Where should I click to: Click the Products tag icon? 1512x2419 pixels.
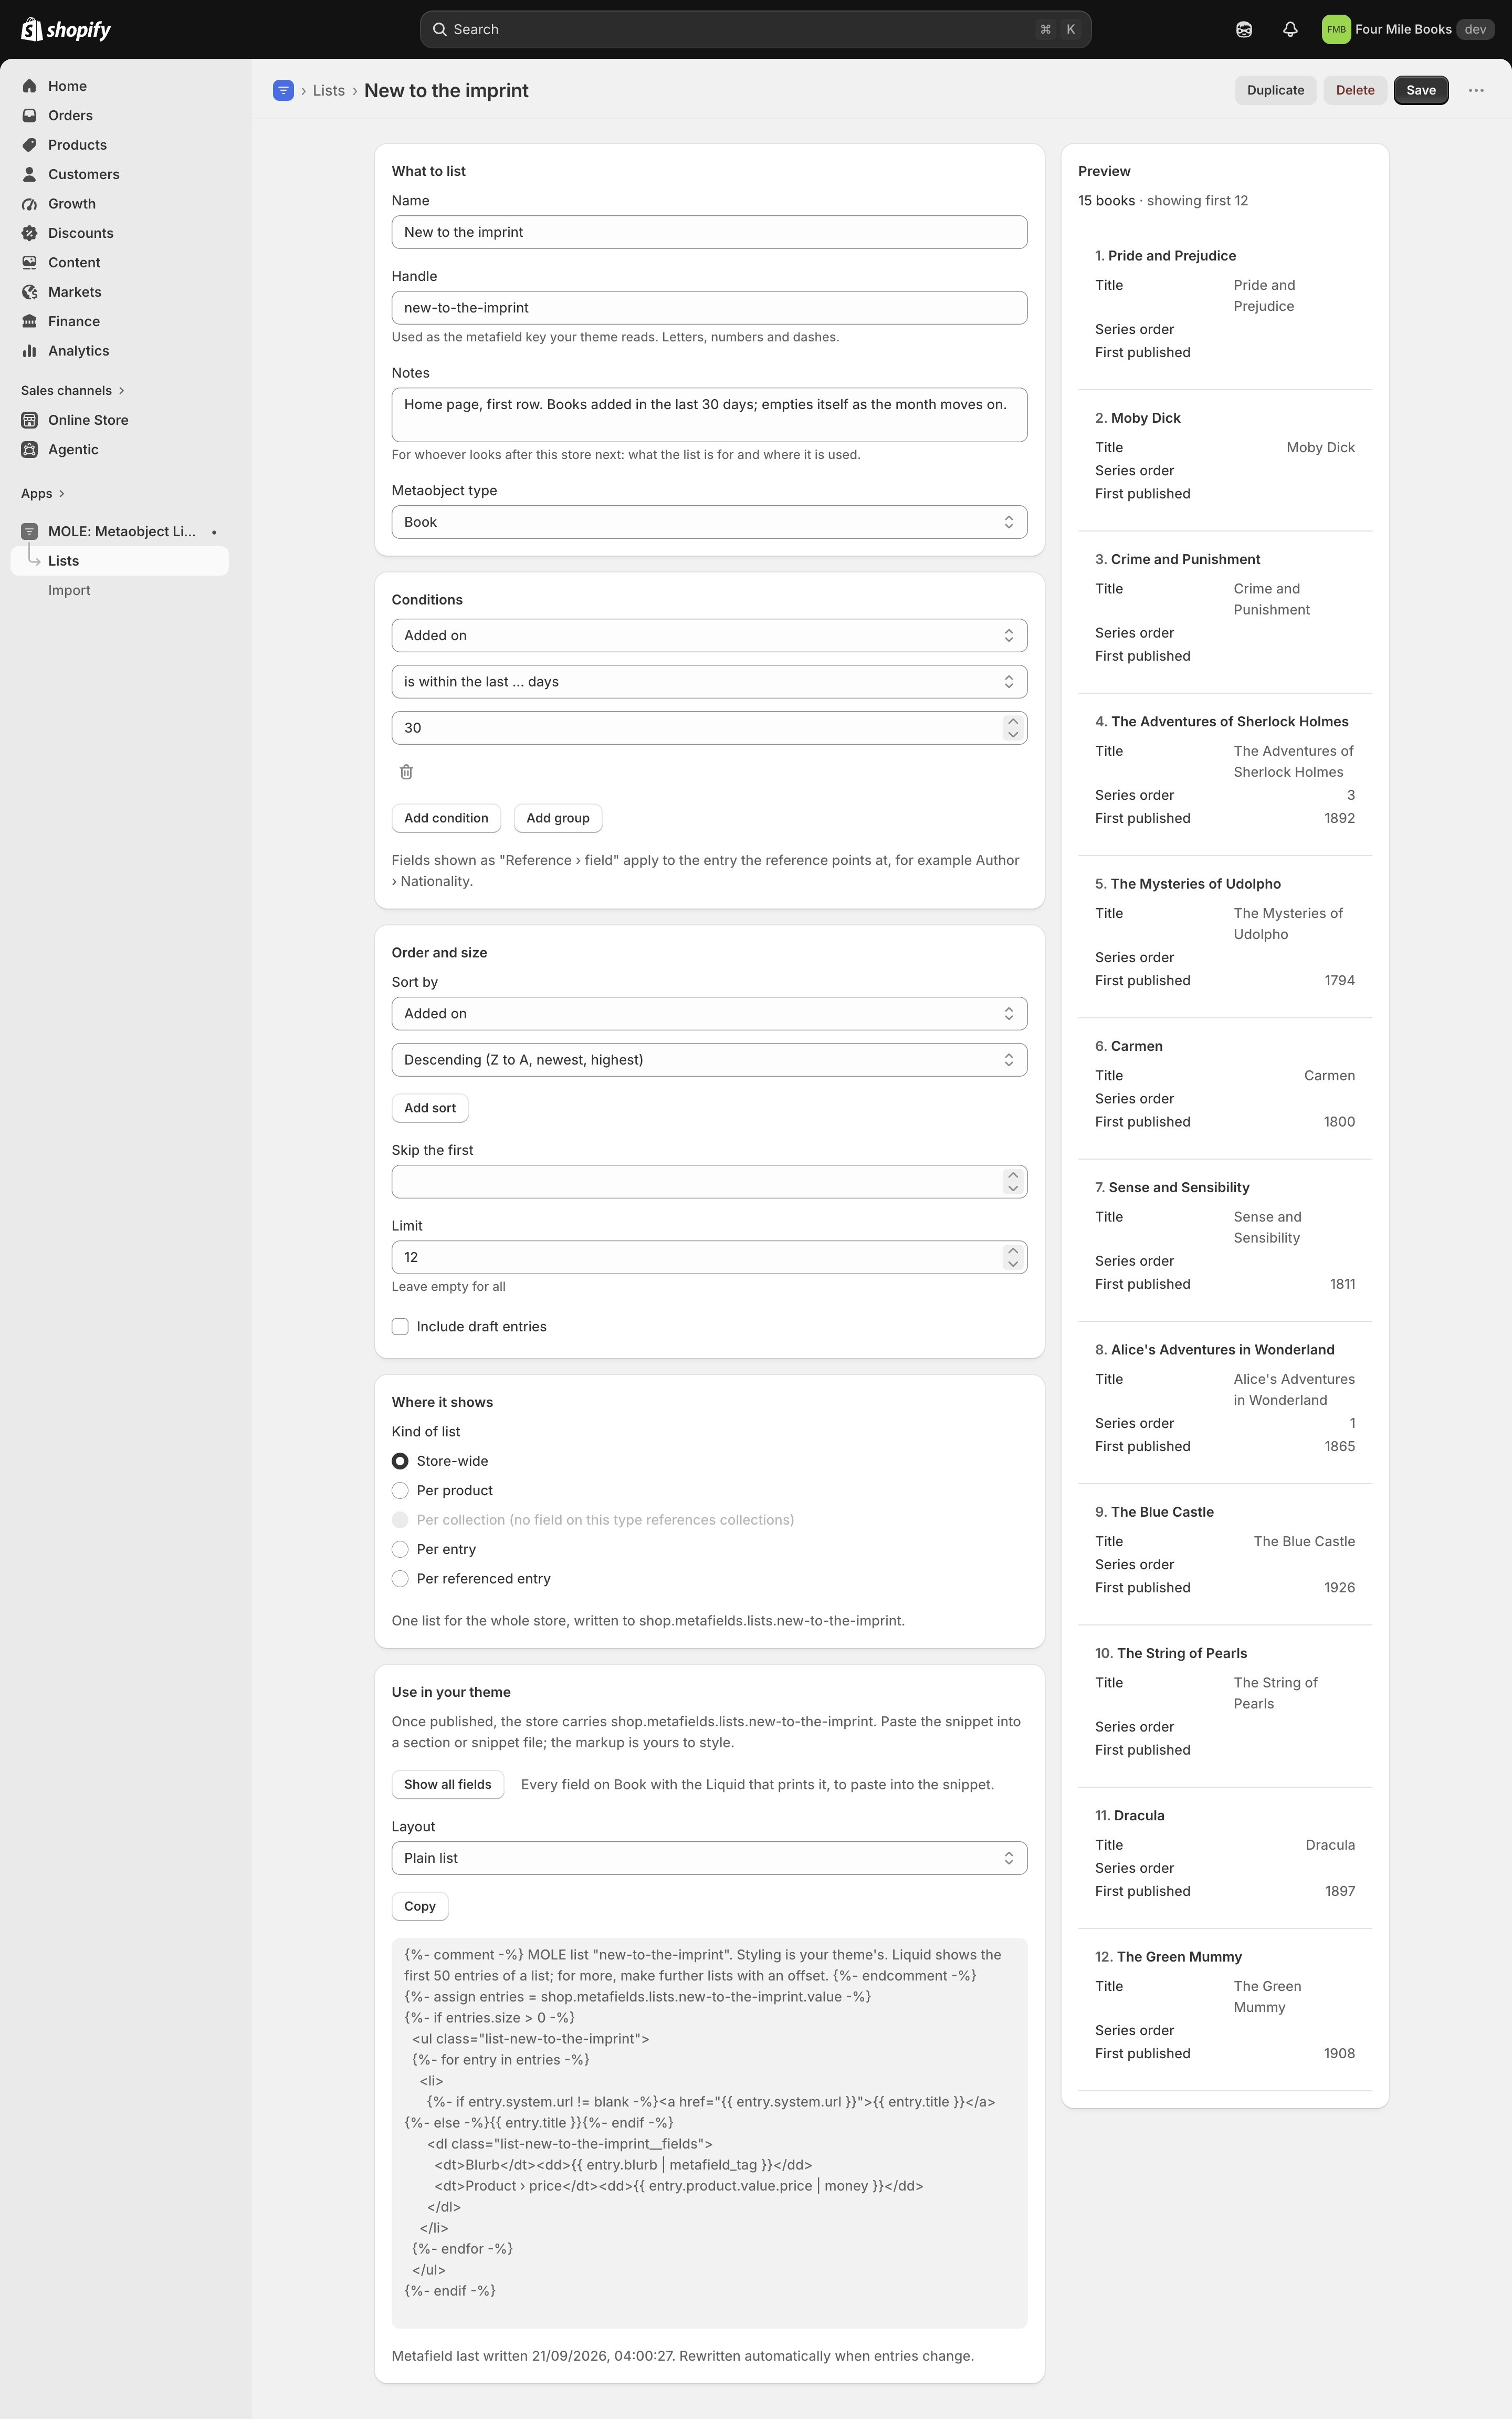[x=29, y=145]
